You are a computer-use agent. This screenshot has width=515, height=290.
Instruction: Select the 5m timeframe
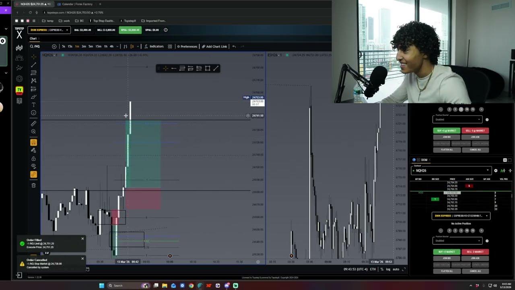coord(91,46)
